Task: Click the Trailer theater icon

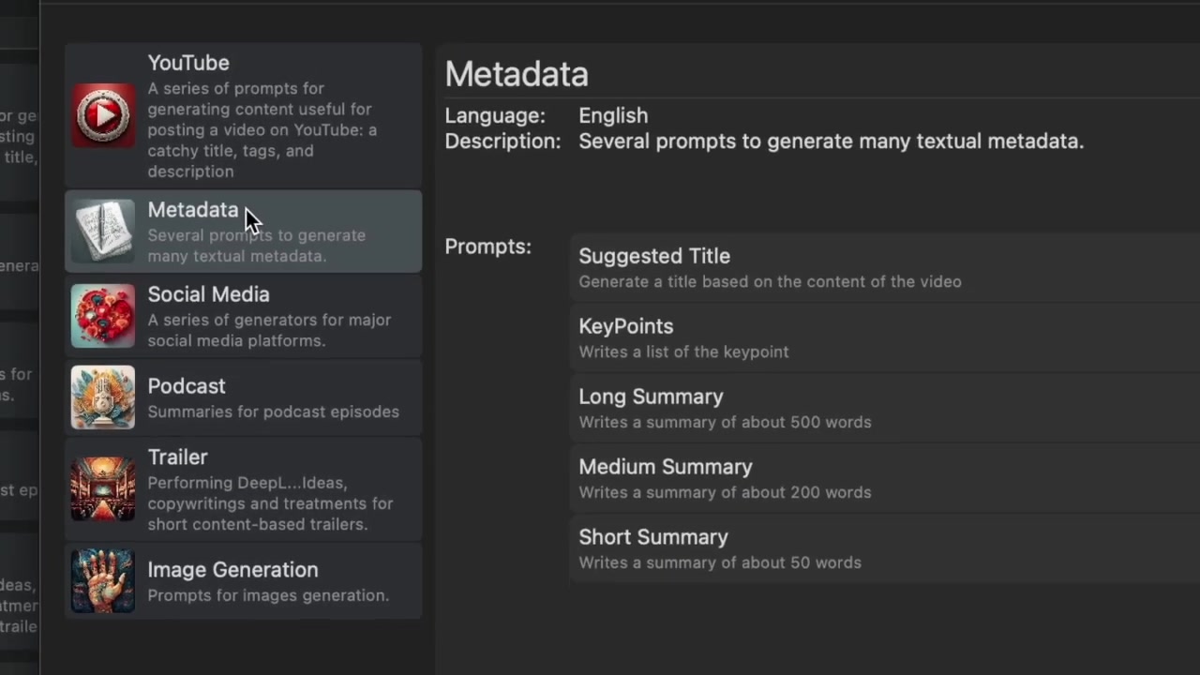Action: (x=103, y=488)
